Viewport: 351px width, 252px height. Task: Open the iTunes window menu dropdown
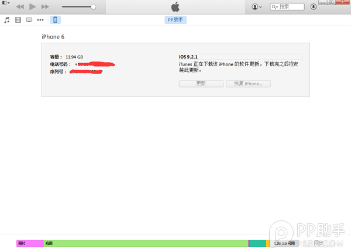[6, 3]
